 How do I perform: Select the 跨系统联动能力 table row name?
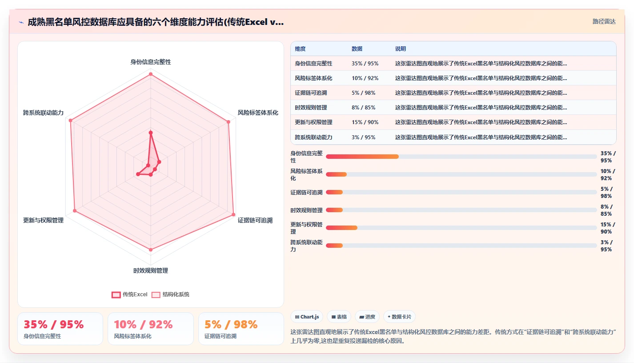coord(313,137)
